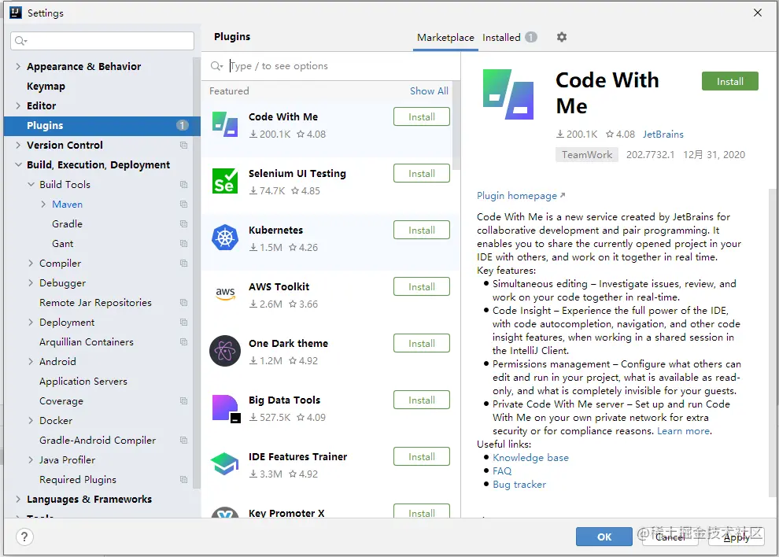The height and width of the screenshot is (557, 779).
Task: Click the IntelliJ logo in title bar
Action: tap(16, 13)
